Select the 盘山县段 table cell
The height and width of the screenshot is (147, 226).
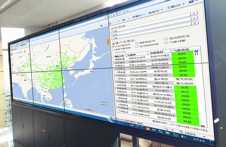[163, 99]
